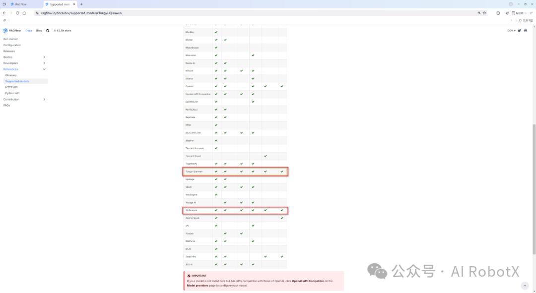Open the browser sidebar menu lines icon
Image resolution: width=536 pixels, height=293 pixels.
point(531,13)
